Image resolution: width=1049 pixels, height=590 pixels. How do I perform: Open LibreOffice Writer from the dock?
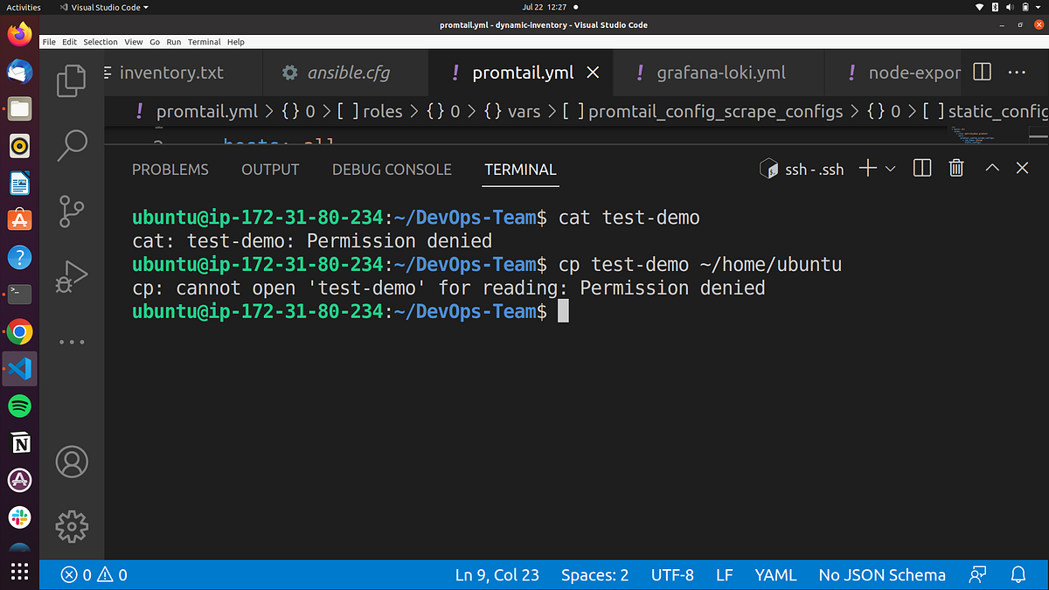pyautogui.click(x=19, y=184)
